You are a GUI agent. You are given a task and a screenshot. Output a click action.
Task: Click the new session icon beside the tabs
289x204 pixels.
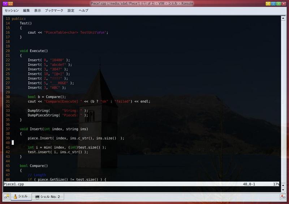point(7,197)
